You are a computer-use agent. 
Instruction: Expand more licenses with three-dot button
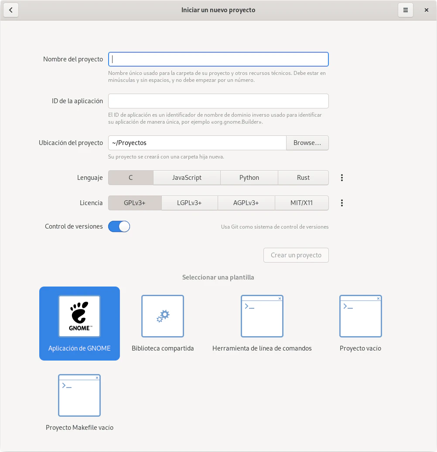click(342, 203)
